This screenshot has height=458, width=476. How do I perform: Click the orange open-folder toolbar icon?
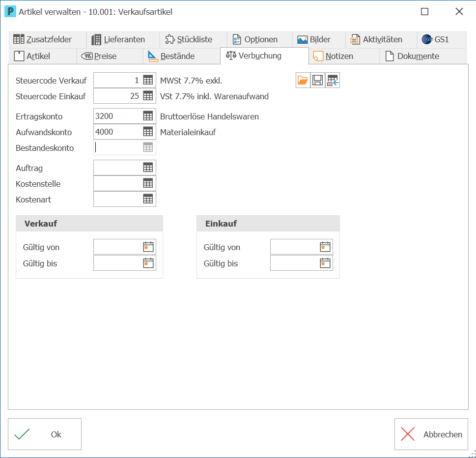(303, 80)
